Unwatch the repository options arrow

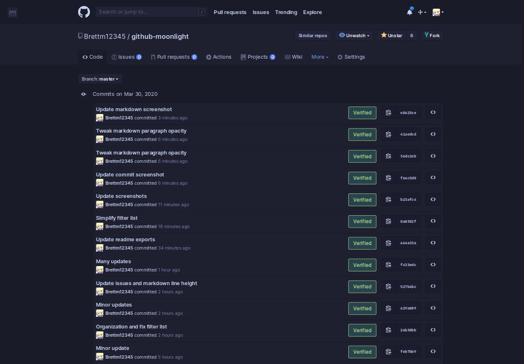click(367, 36)
